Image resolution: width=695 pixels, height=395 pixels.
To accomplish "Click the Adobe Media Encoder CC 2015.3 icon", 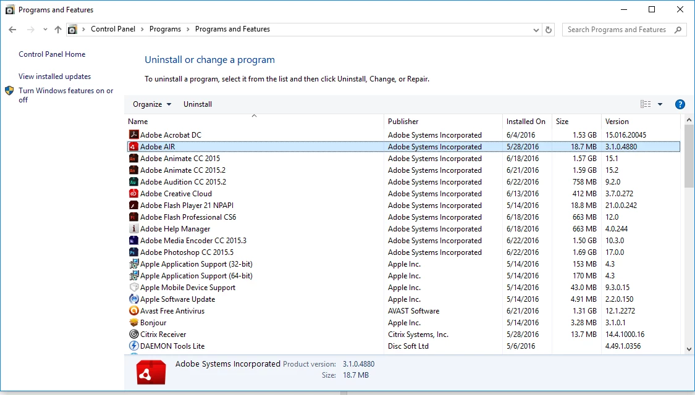I will [x=133, y=241].
